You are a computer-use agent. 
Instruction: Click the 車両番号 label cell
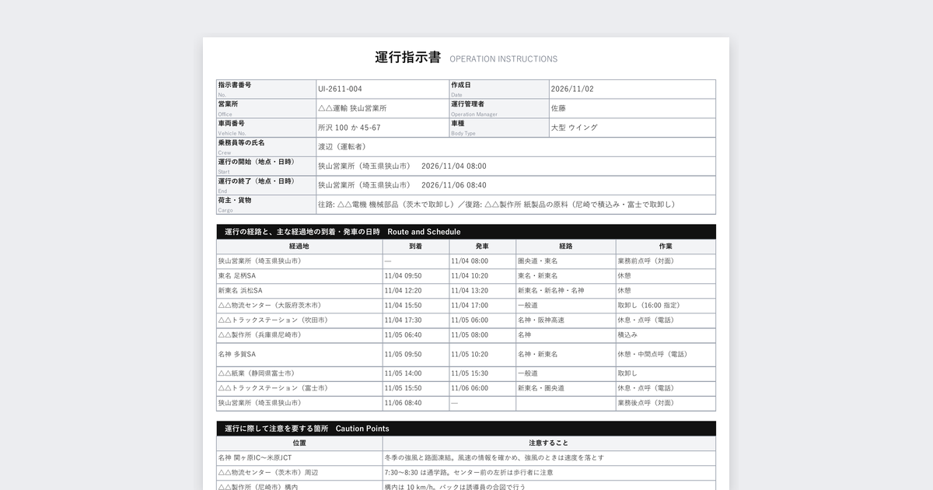(266, 128)
